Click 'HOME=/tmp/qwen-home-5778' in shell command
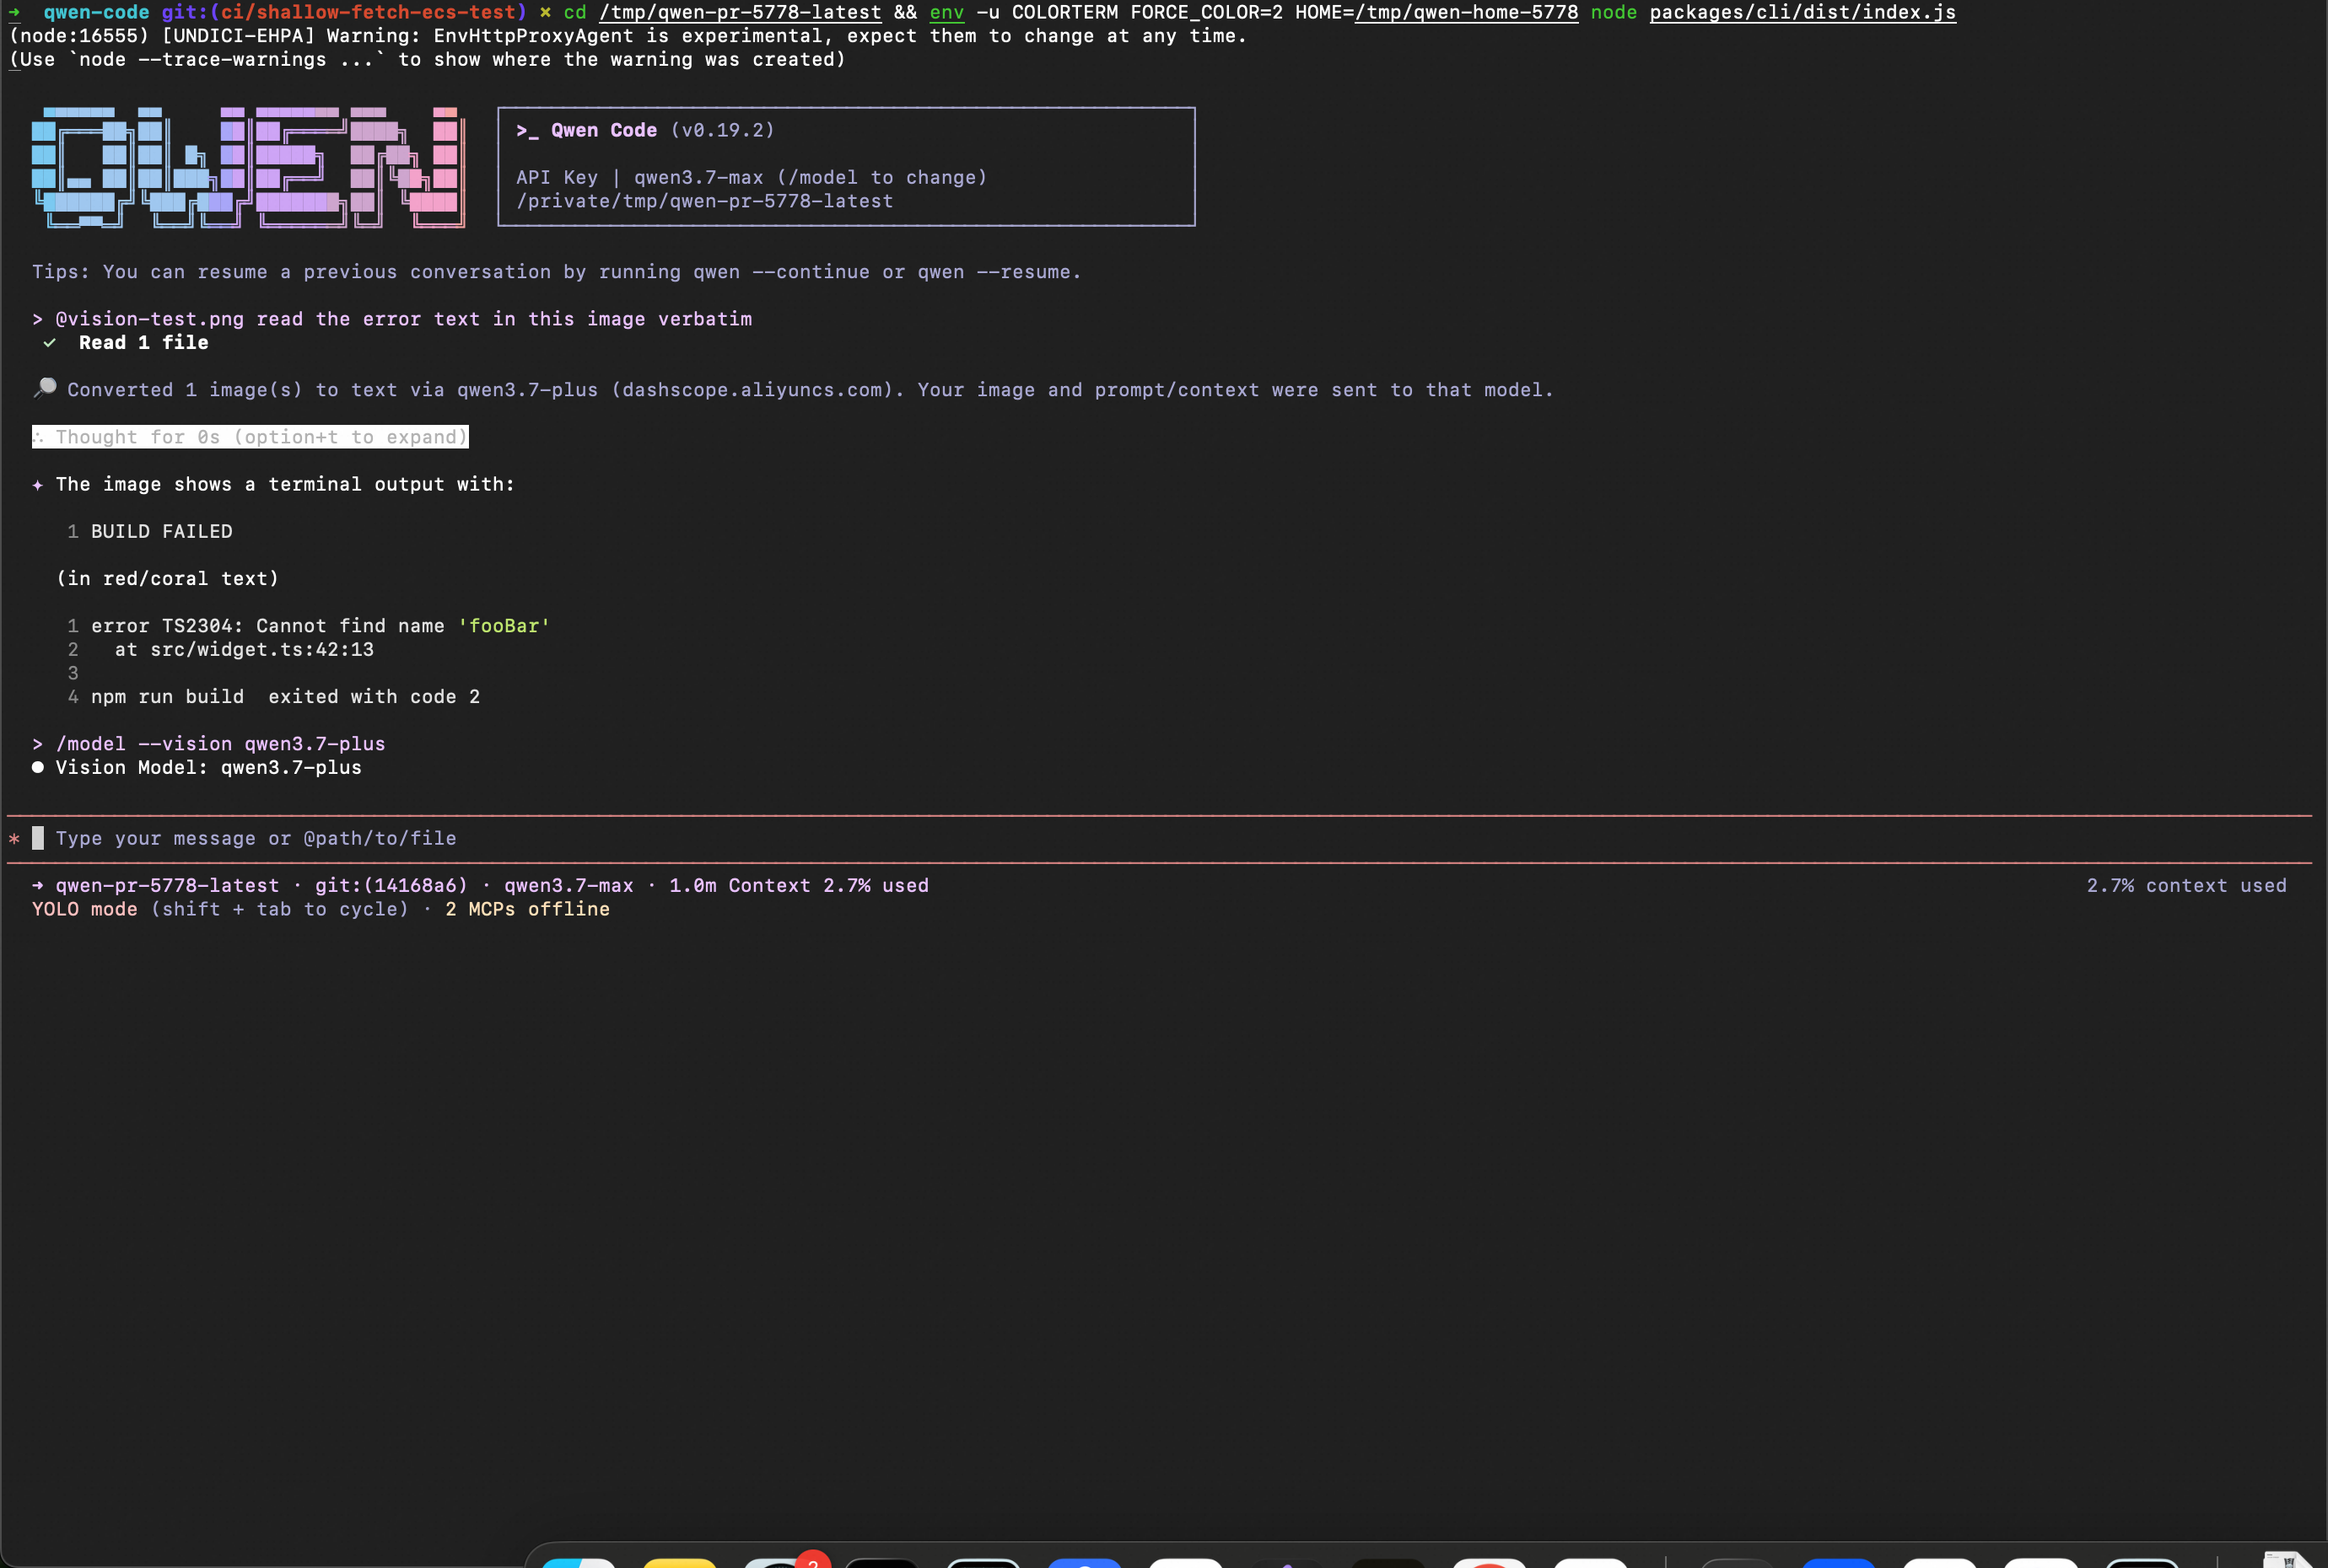This screenshot has height=1568, width=2328. click(1436, 12)
